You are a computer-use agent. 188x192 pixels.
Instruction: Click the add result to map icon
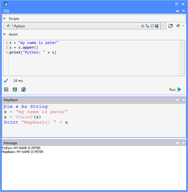point(15,89)
